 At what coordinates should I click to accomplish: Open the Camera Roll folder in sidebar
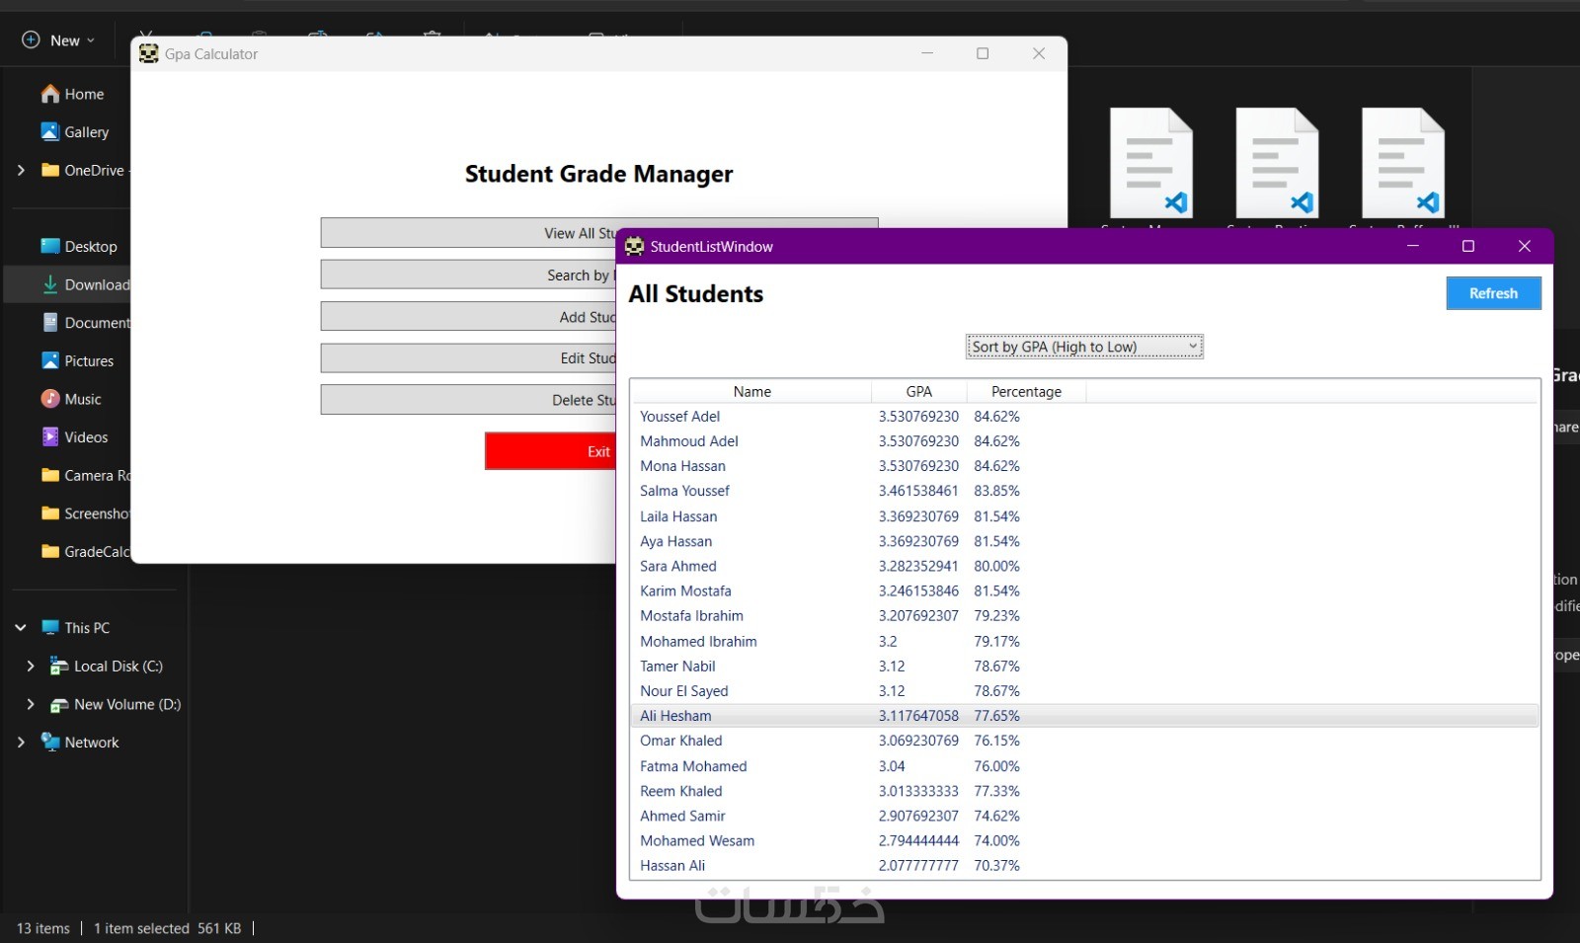85,476
